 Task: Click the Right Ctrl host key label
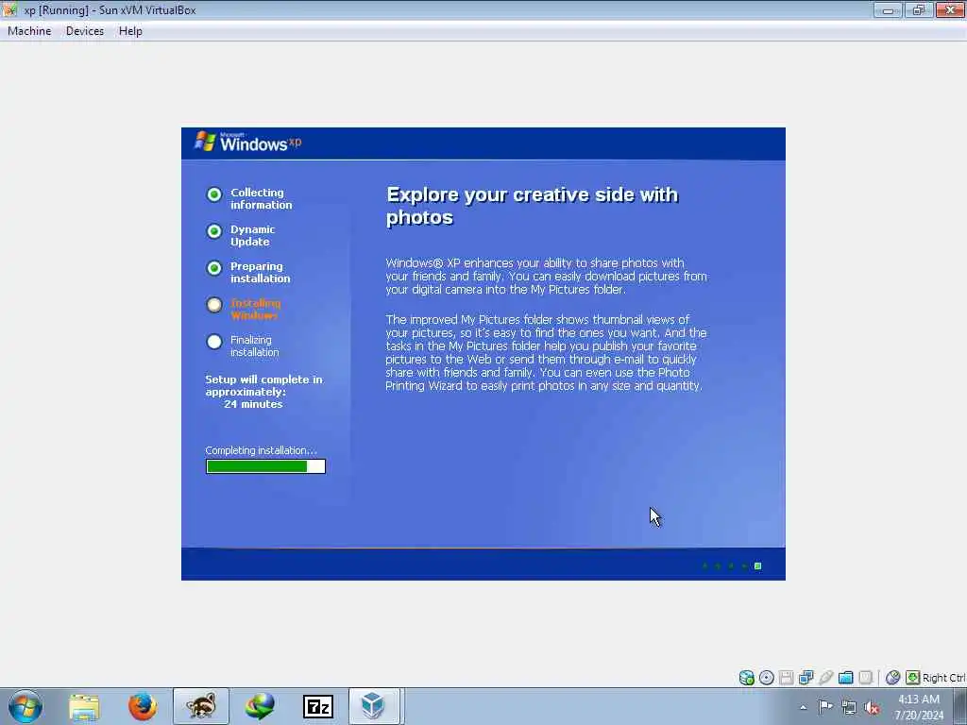pyautogui.click(x=943, y=678)
